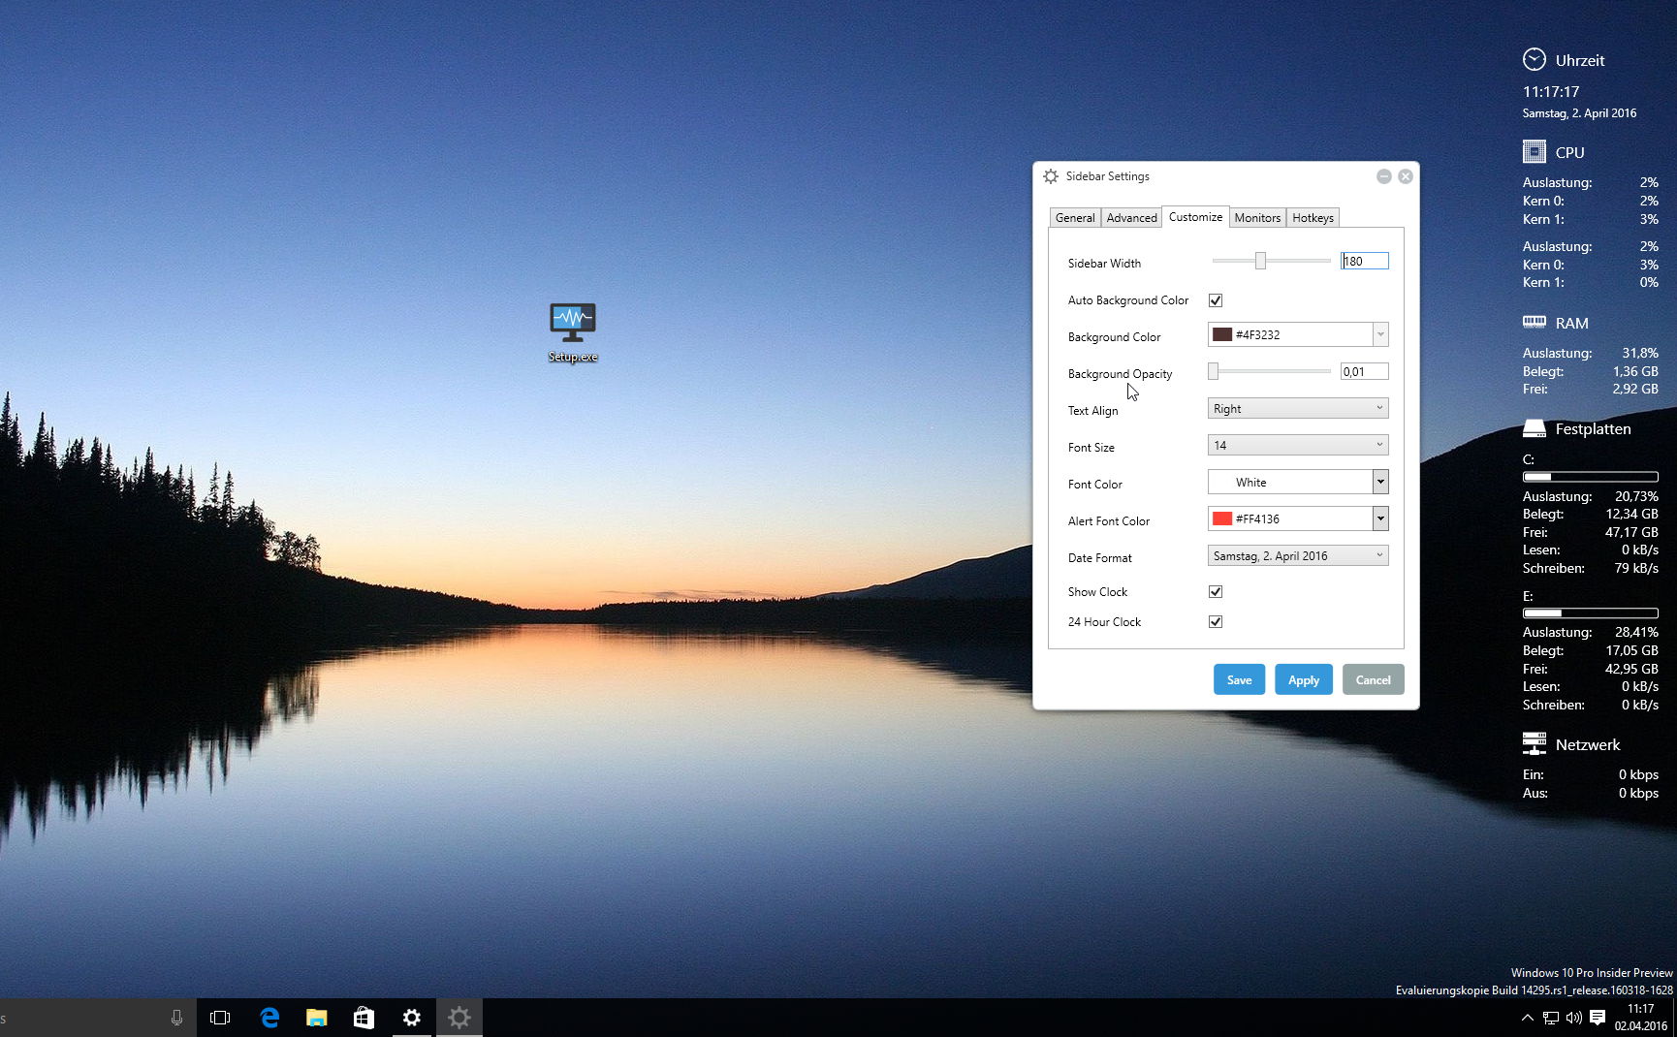Screen dimensions: 1677x1037
Task: Click the Save button
Action: pyautogui.click(x=1239, y=679)
